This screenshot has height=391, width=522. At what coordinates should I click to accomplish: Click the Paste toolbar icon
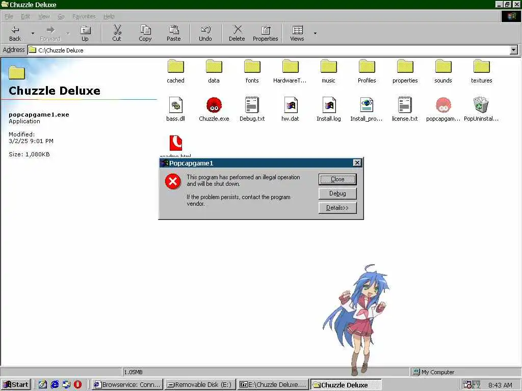coord(173,33)
